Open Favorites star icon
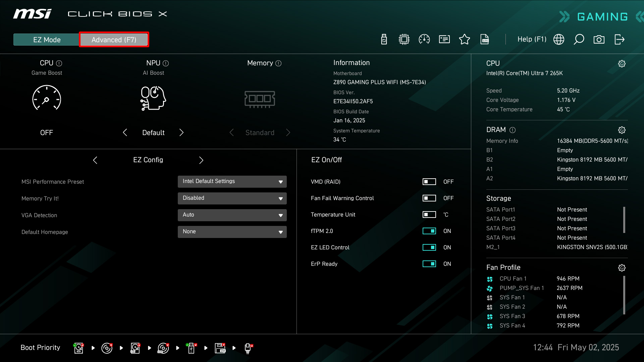Viewport: 644px width, 362px height. tap(465, 39)
